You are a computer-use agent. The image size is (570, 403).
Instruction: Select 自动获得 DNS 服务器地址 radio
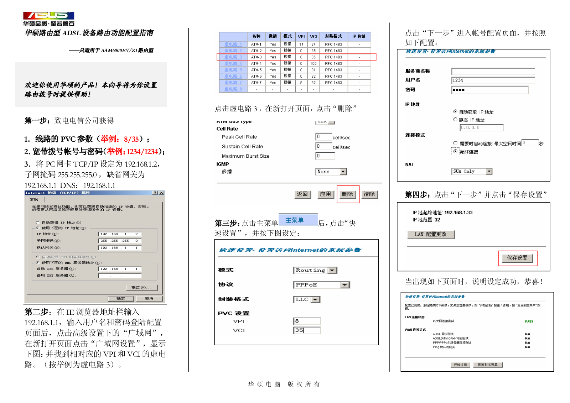[37, 257]
